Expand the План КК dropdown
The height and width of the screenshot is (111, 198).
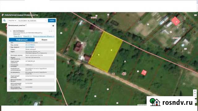tap(28, 36)
